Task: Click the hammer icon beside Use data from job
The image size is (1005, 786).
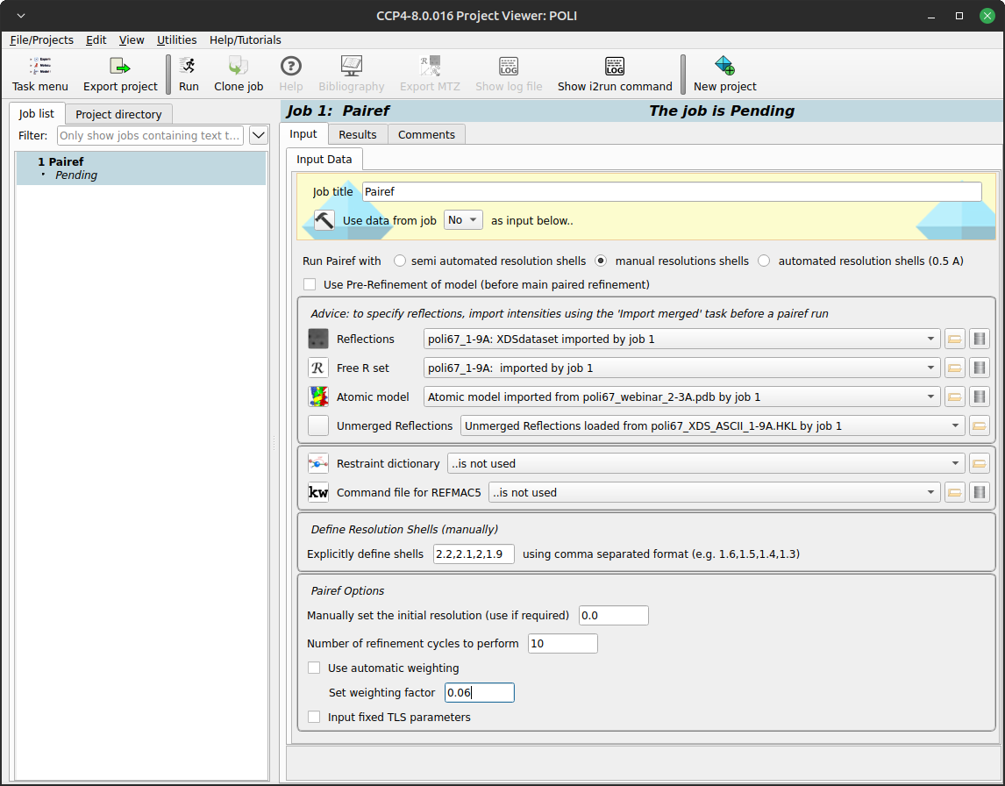Action: tap(324, 220)
